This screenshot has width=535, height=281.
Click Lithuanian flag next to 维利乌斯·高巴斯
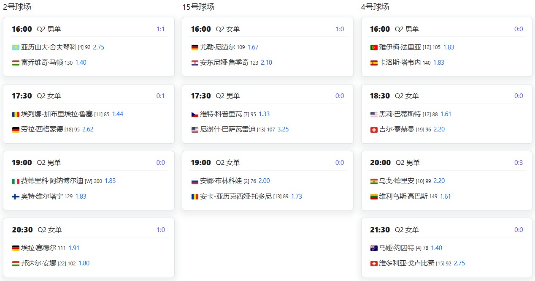[374, 196]
